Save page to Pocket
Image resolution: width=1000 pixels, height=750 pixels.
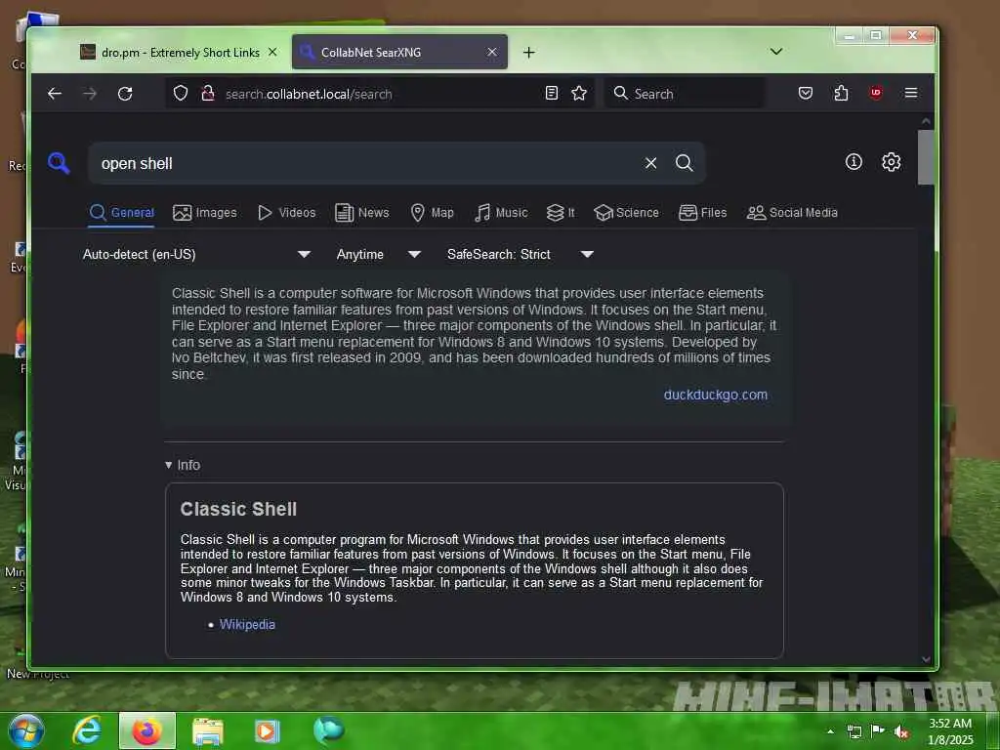pyautogui.click(x=806, y=93)
